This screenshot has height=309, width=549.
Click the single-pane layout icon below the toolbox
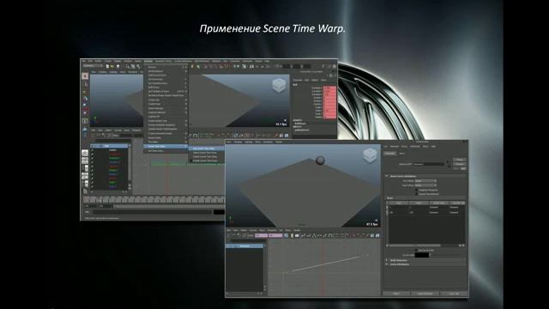[85, 153]
